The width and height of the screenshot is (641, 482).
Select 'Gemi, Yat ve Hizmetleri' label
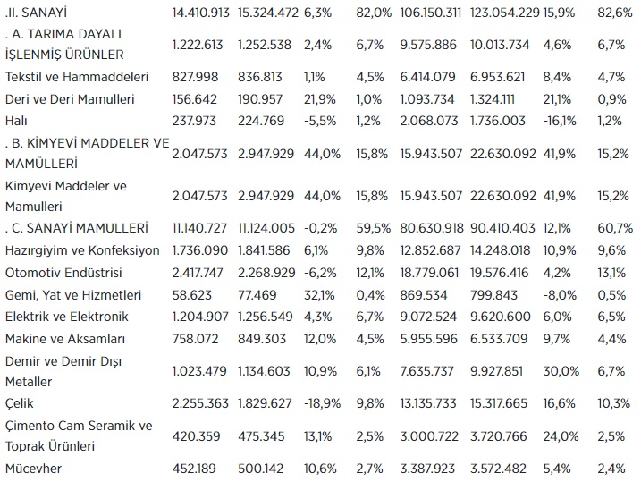74,294
